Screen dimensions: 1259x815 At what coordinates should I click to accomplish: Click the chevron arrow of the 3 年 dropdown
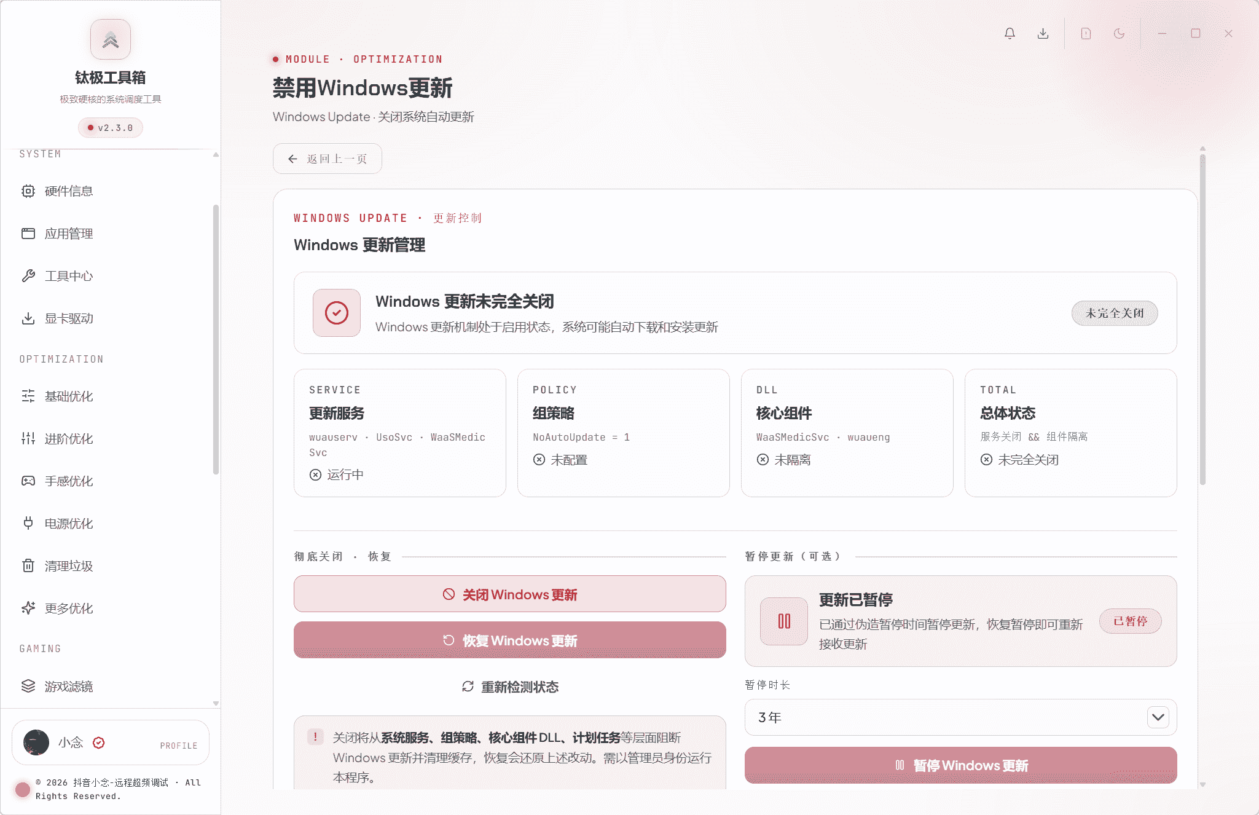point(1158,717)
